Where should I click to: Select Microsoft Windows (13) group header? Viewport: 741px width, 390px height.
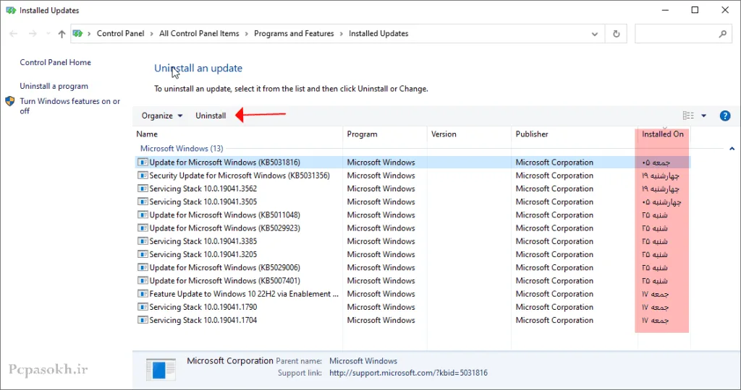tap(182, 149)
